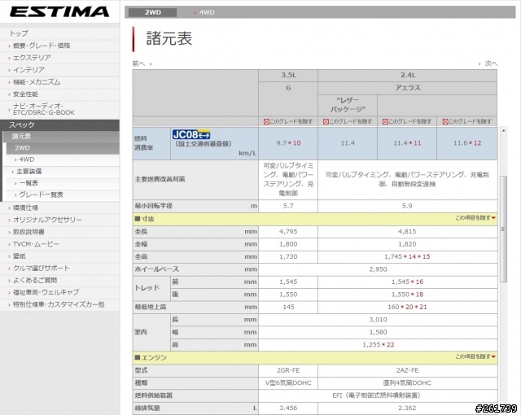Remove the fourth grade column (11.6*12)
This screenshot has width=521, height=415.
(466, 121)
